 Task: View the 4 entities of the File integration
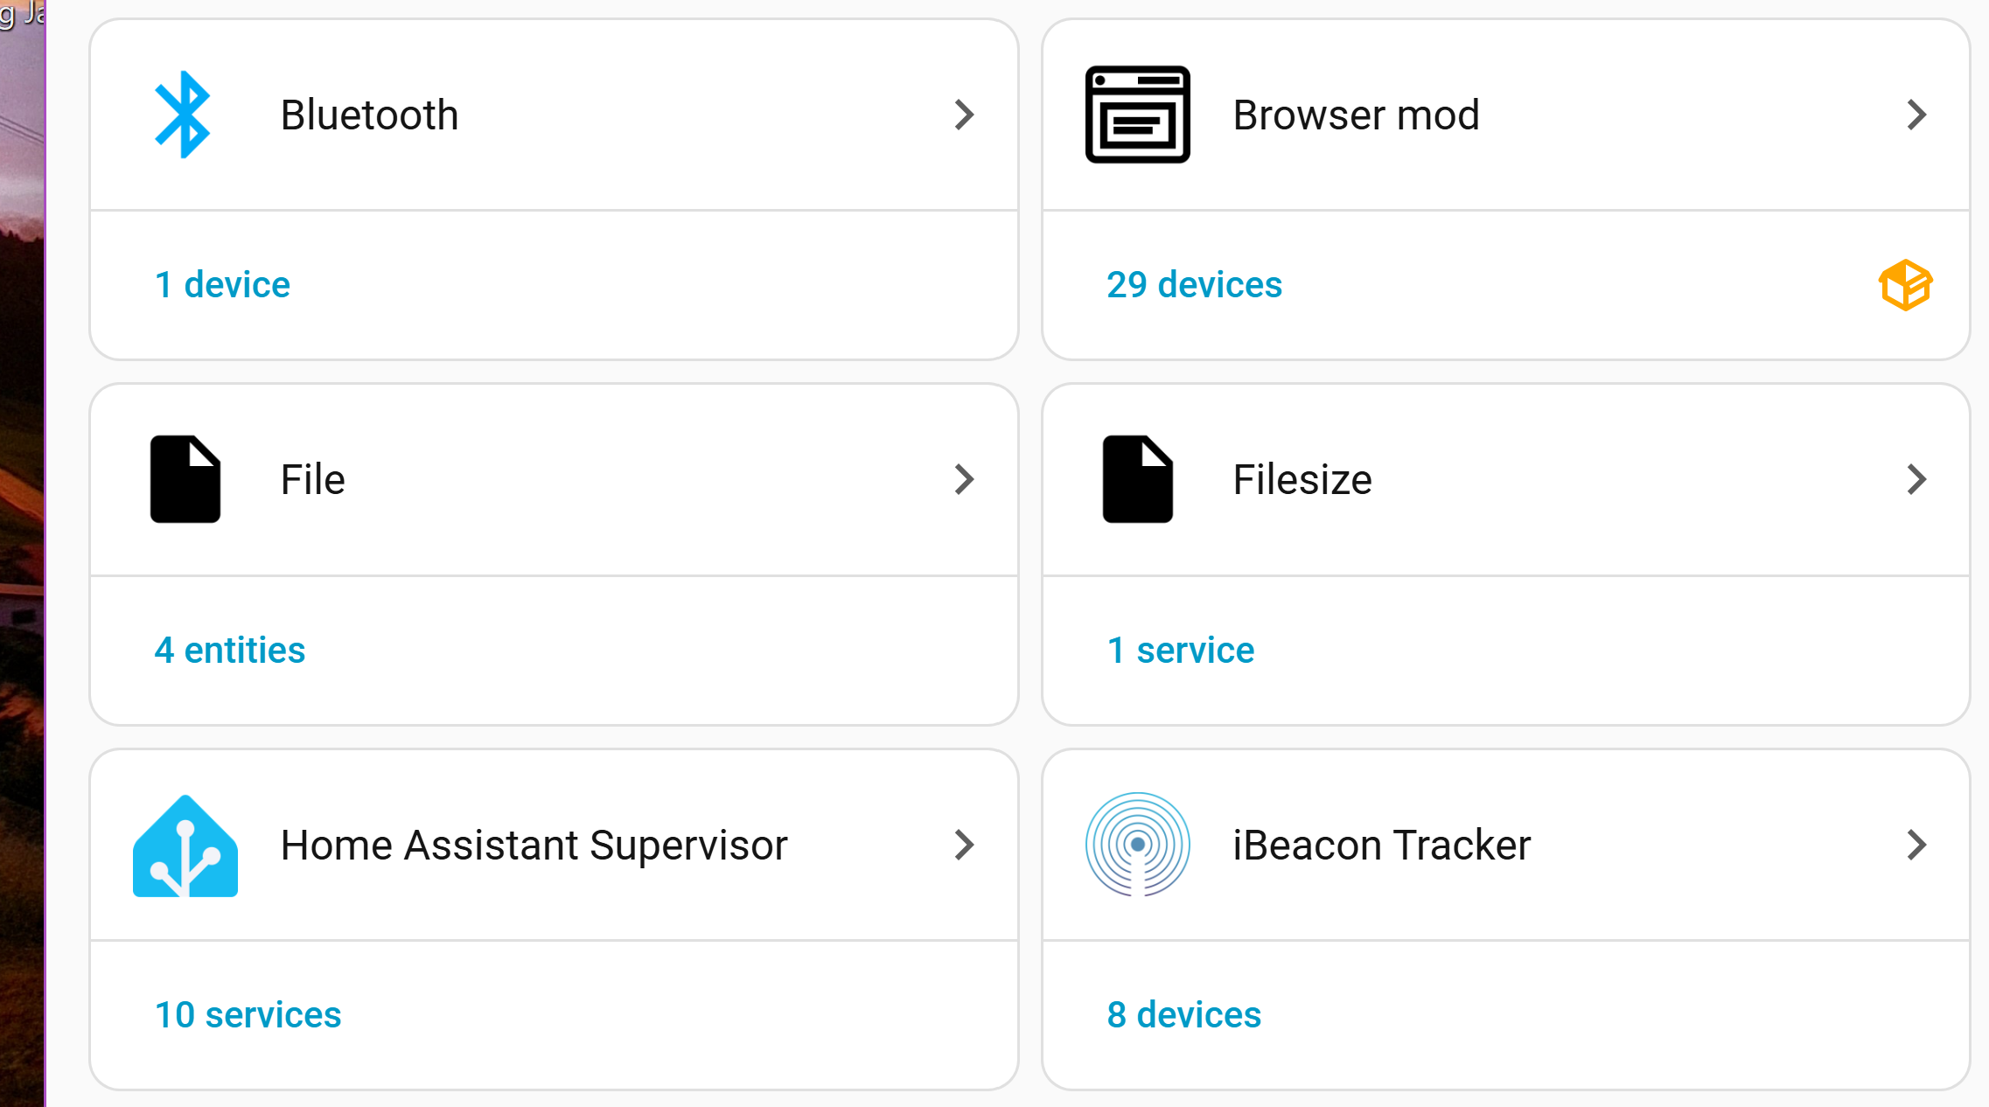(x=230, y=649)
